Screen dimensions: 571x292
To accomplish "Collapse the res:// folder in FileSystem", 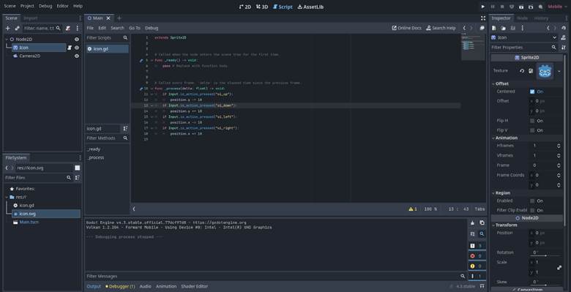I will click(x=7, y=197).
